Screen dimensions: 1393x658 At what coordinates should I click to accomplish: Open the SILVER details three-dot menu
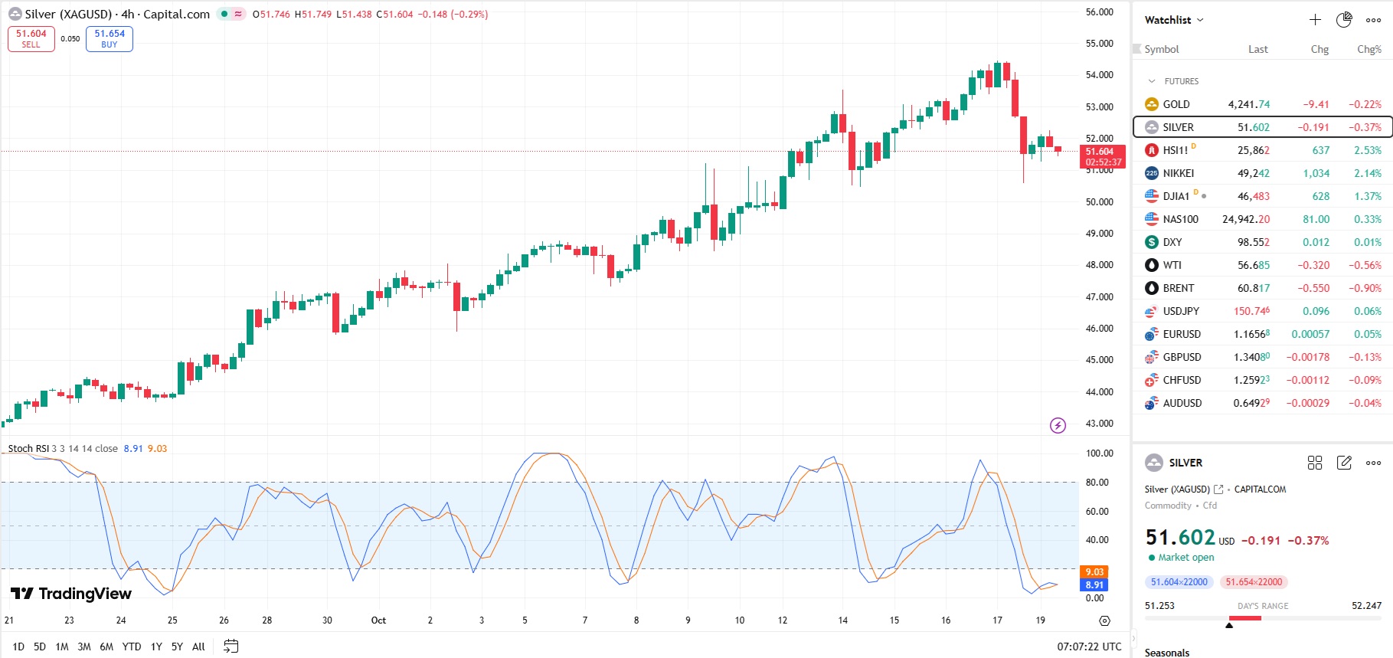[1373, 463]
